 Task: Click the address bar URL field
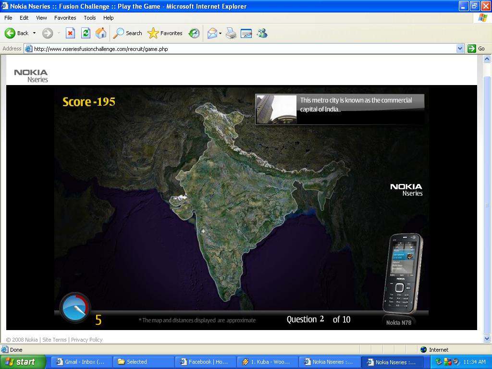point(240,49)
